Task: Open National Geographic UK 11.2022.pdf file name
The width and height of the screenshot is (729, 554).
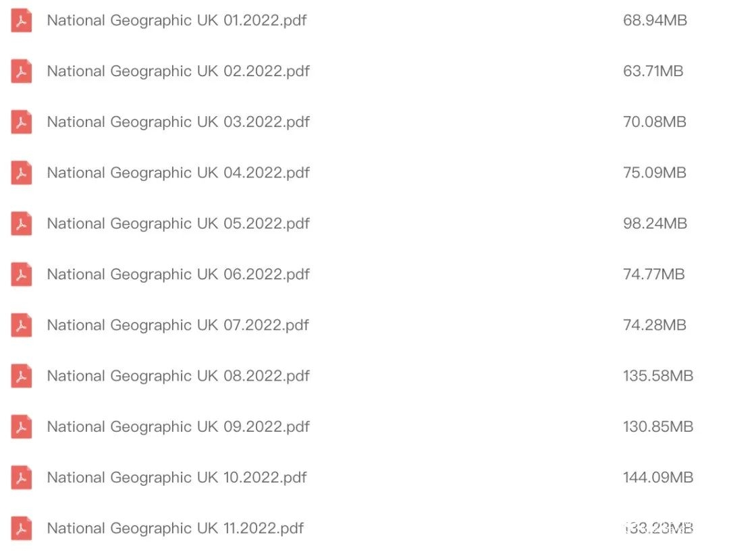Action: pos(175,528)
